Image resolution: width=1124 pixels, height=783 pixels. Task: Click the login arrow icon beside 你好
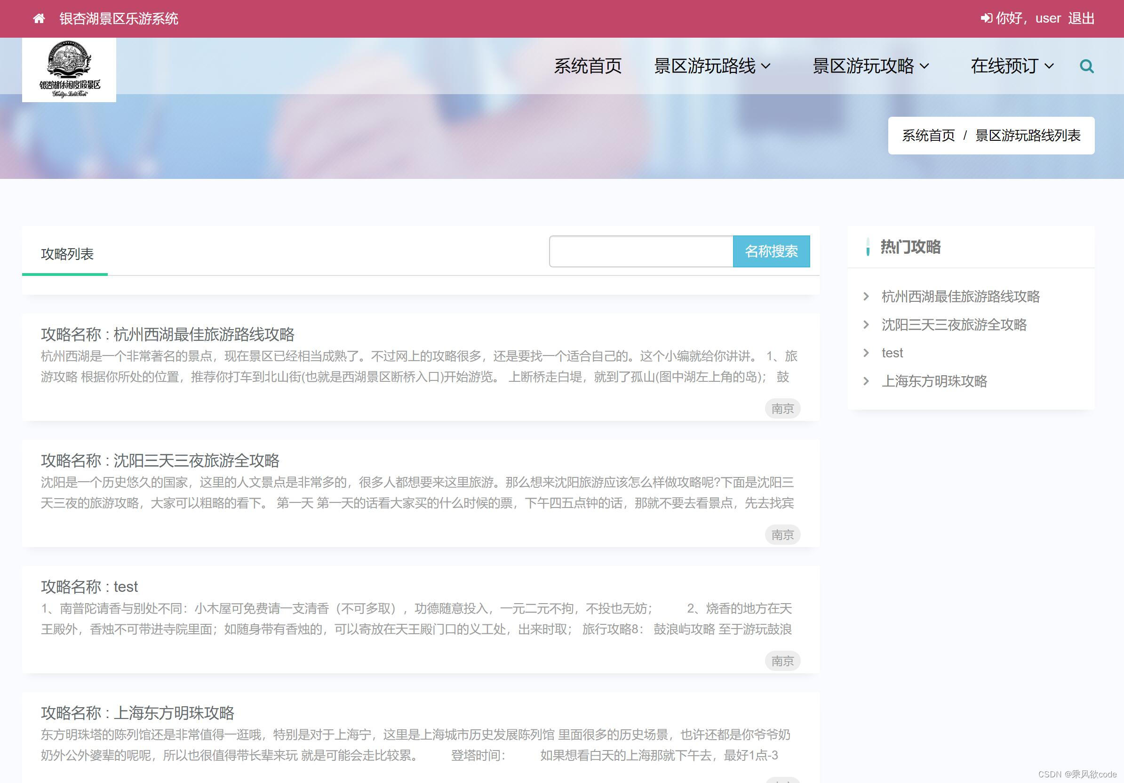986,19
